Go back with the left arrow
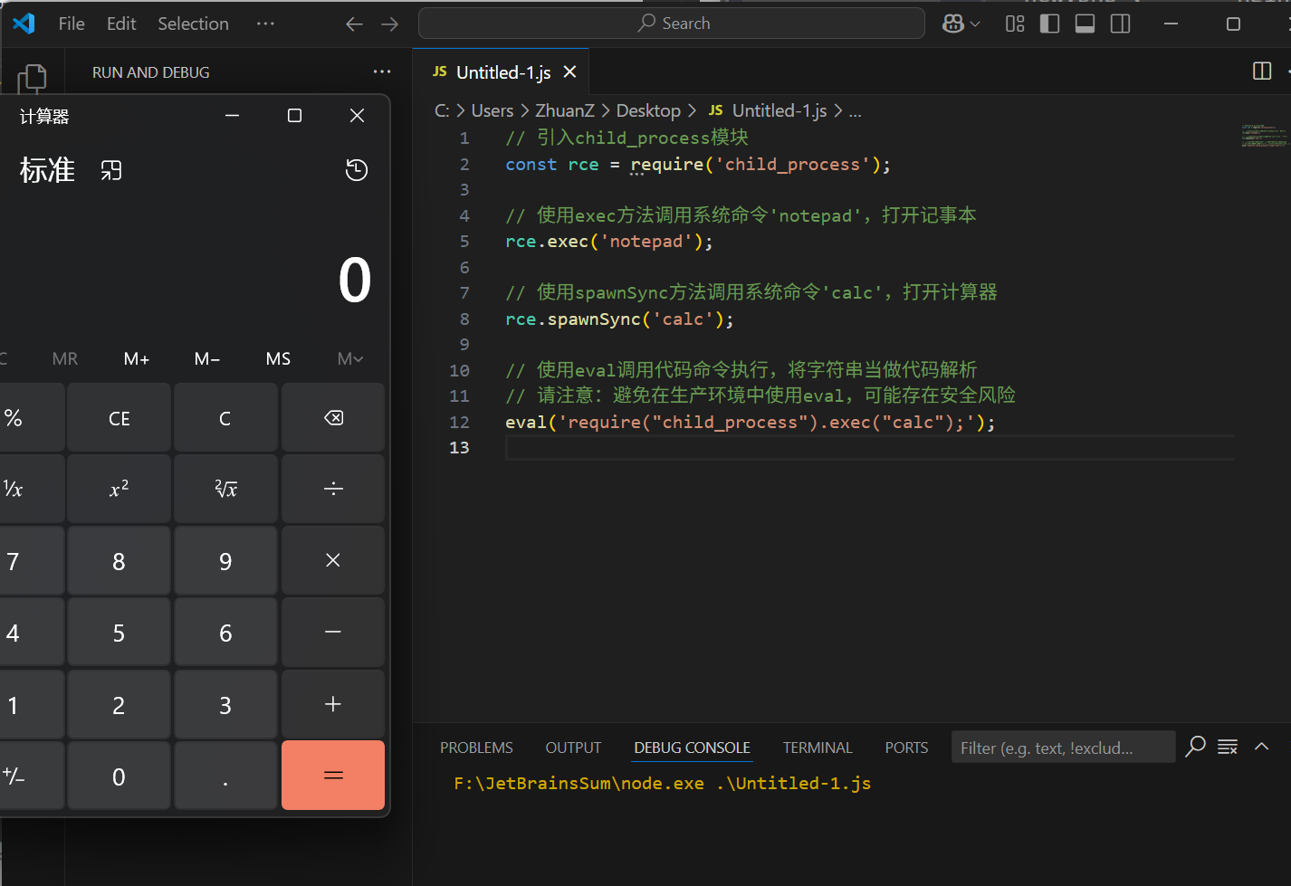 click(x=354, y=24)
